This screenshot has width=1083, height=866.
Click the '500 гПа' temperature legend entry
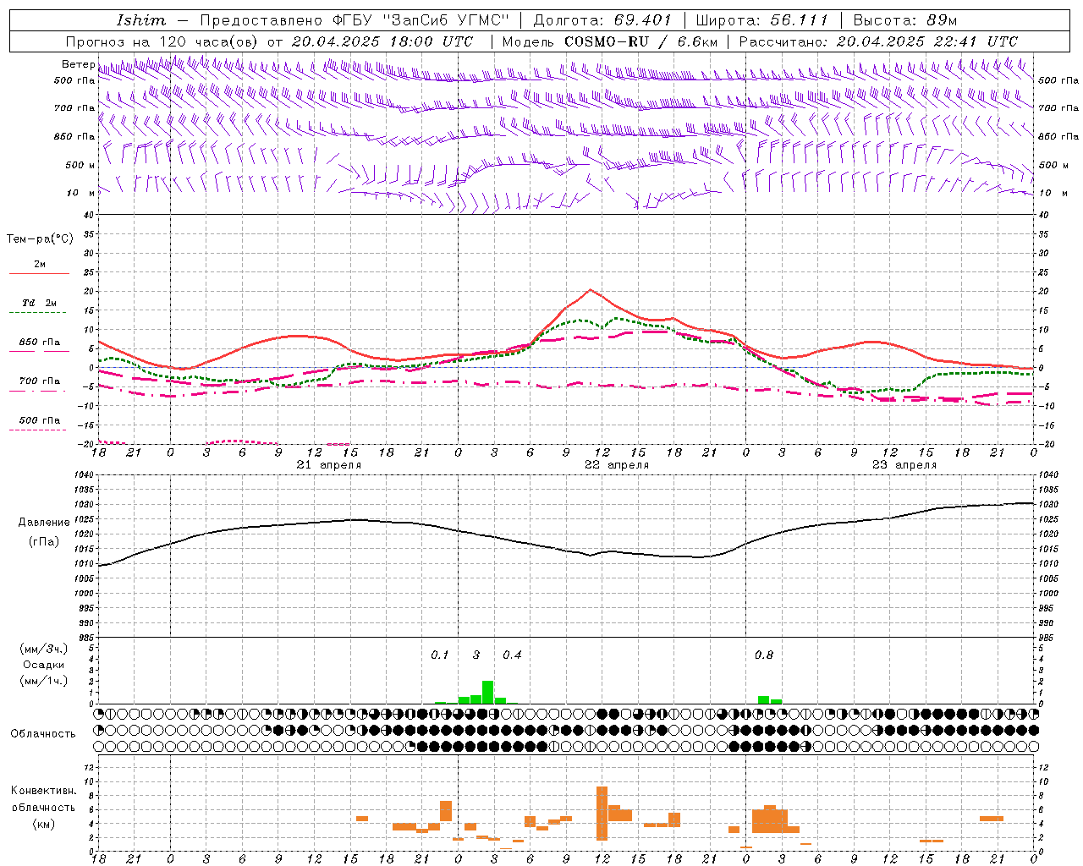(x=40, y=420)
